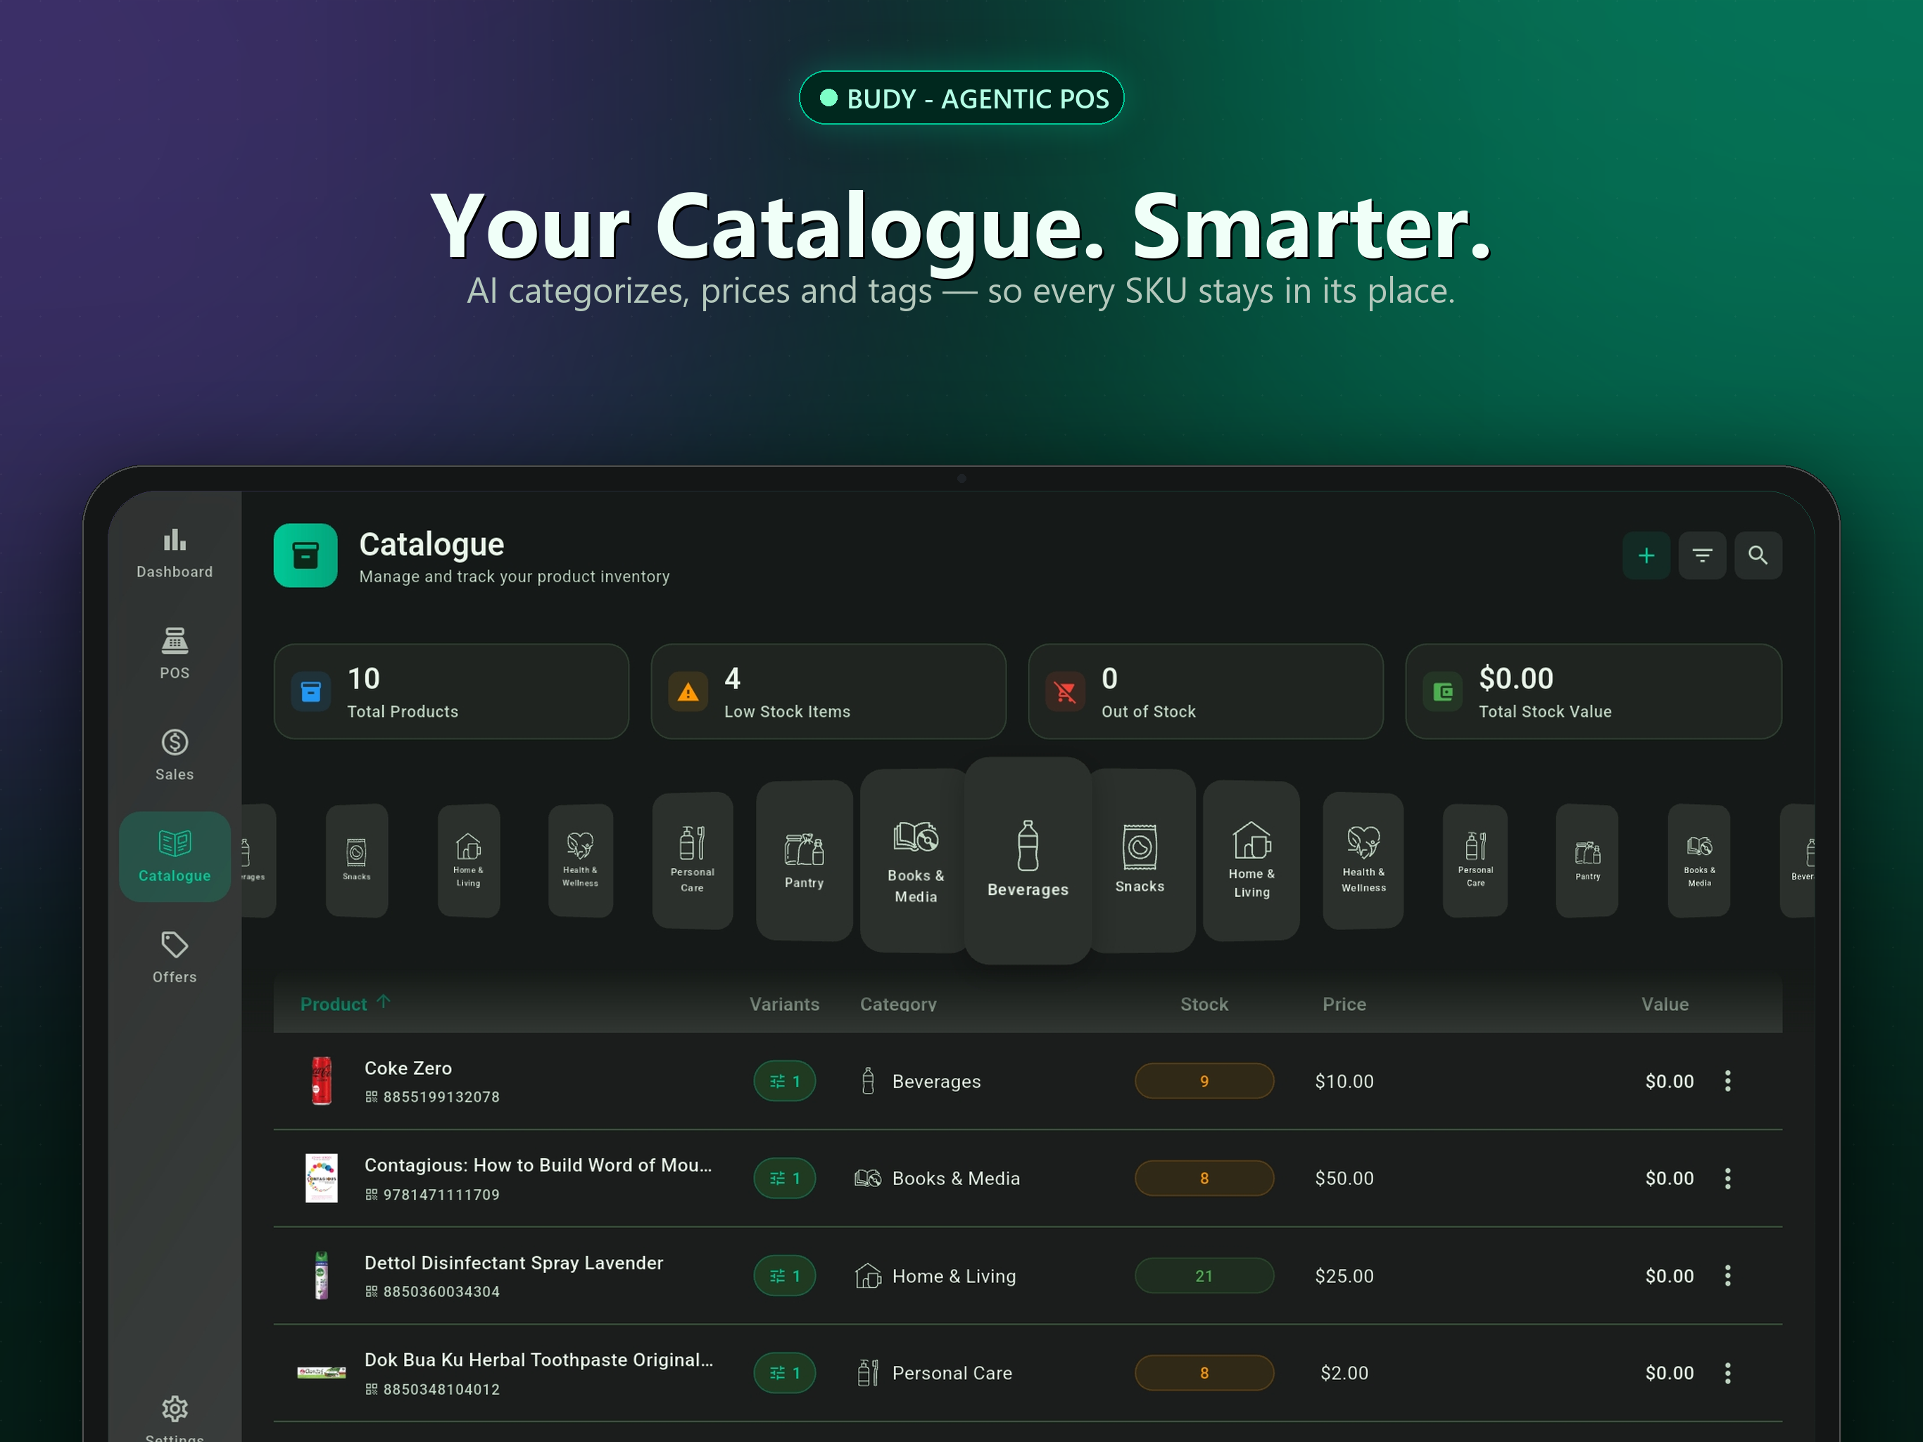The width and height of the screenshot is (1923, 1442).
Task: Open Dettol Disinfectant Spray options menu
Action: 1727,1275
